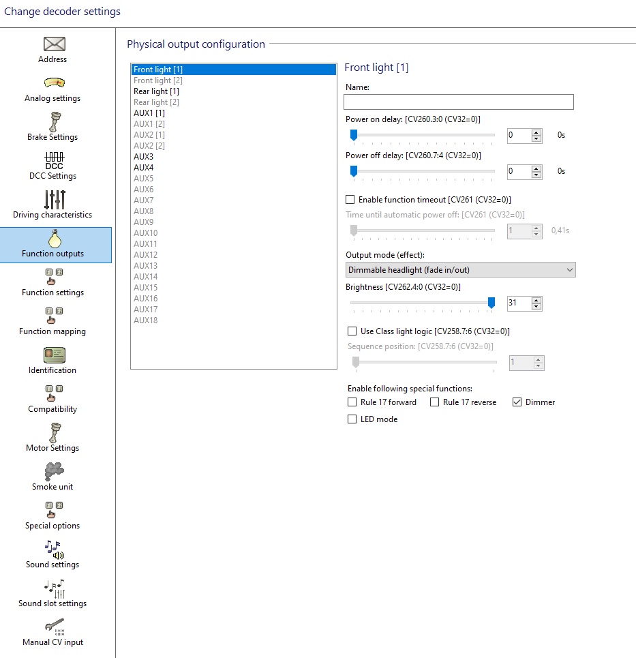Select AUX1 [2] in output list
636x658 pixels.
pyautogui.click(x=234, y=124)
